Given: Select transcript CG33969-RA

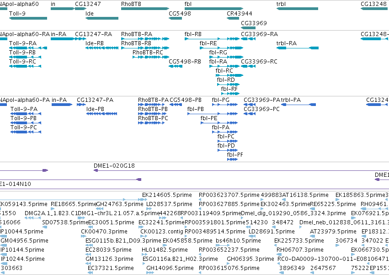Looking at the screenshot, I should (248, 39).
